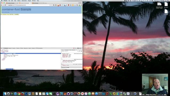Click the padding-right declaration in Styles
This screenshot has width=170, height=96.
point(67,54)
